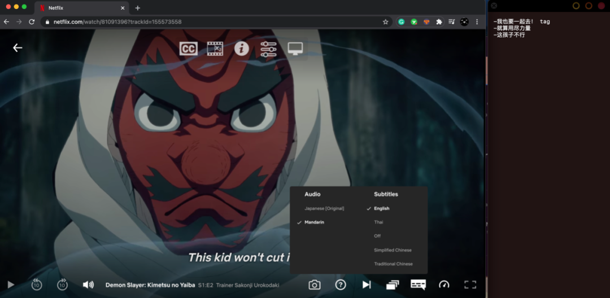Reload the Netflix page
This screenshot has height=298, width=610.
tap(32, 22)
